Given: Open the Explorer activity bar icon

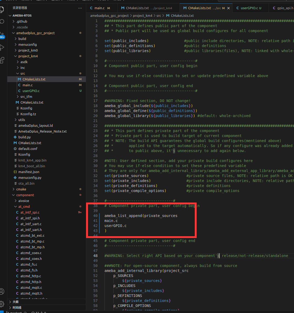Looking at the screenshot, I should [x=2, y=9].
